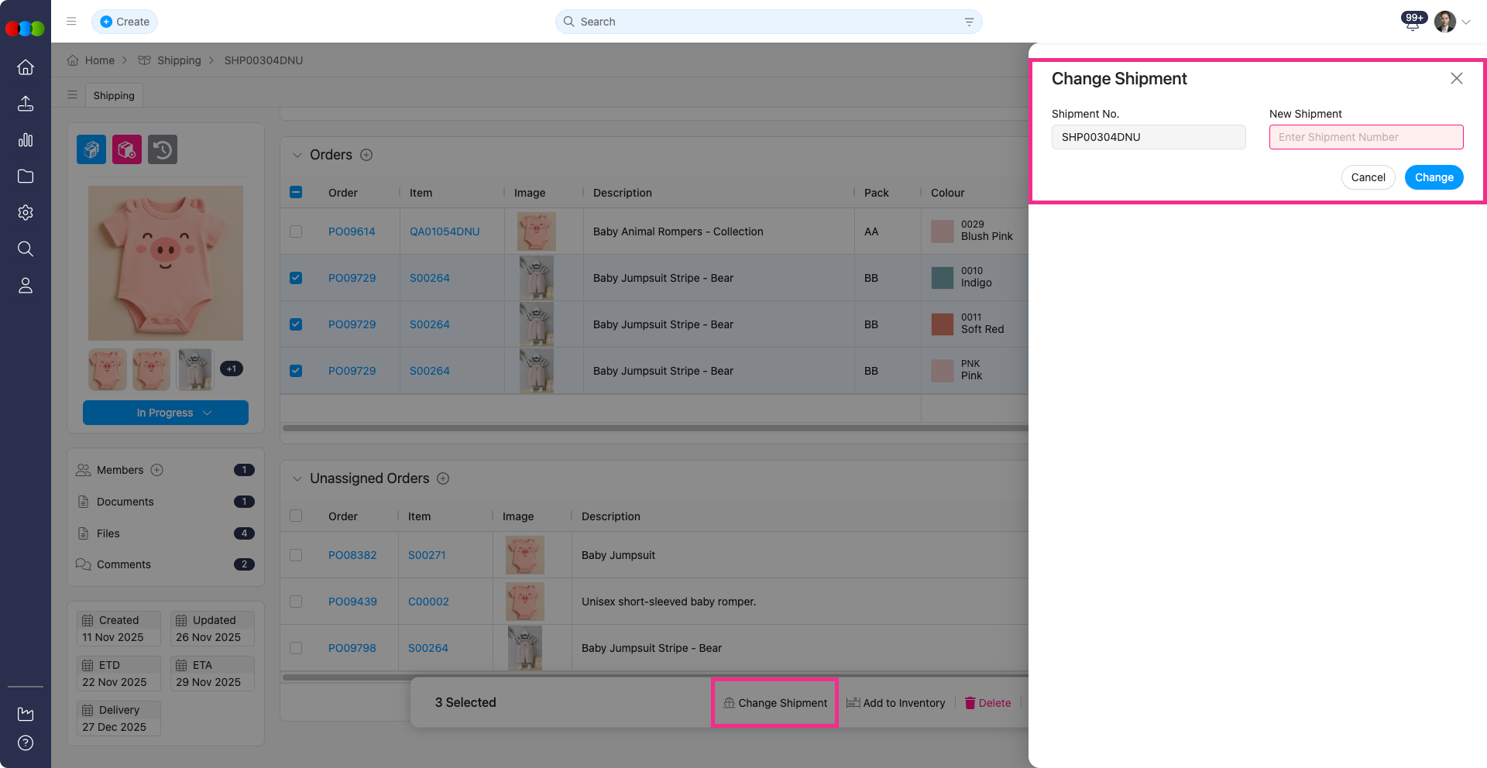
Task: Click the notifications bell icon
Action: click(1412, 23)
